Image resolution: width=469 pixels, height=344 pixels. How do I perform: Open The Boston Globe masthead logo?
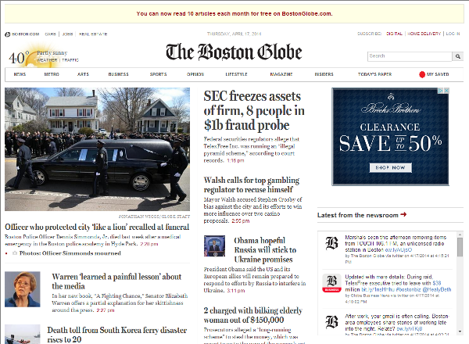[234, 52]
